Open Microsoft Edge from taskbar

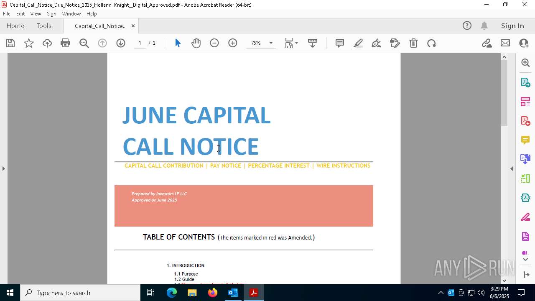(x=172, y=293)
